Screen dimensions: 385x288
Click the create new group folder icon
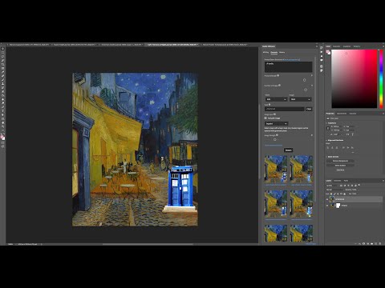(x=371, y=244)
